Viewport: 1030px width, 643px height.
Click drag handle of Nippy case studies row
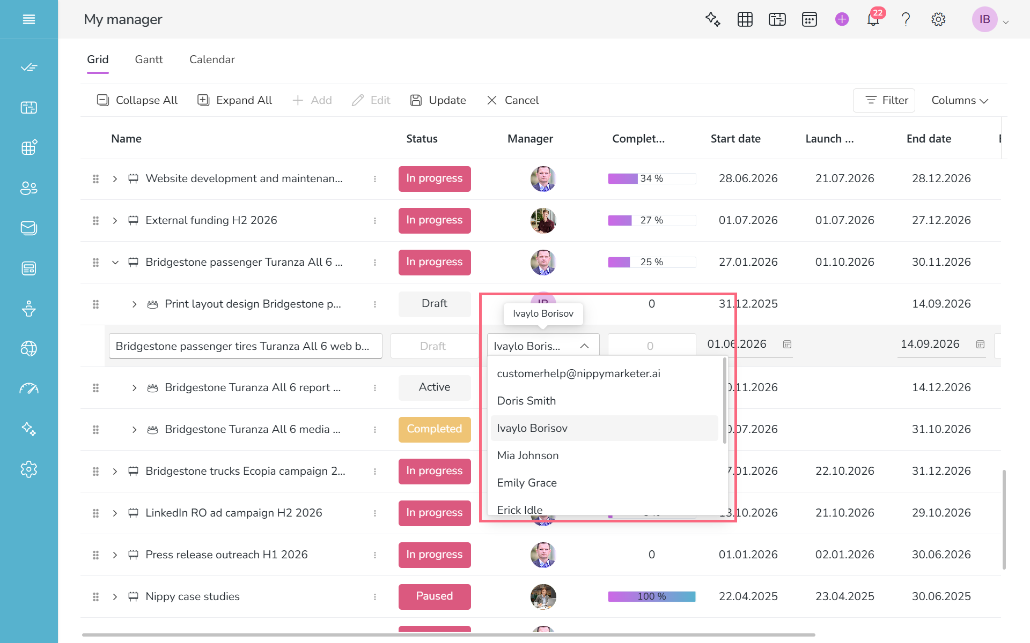point(95,597)
